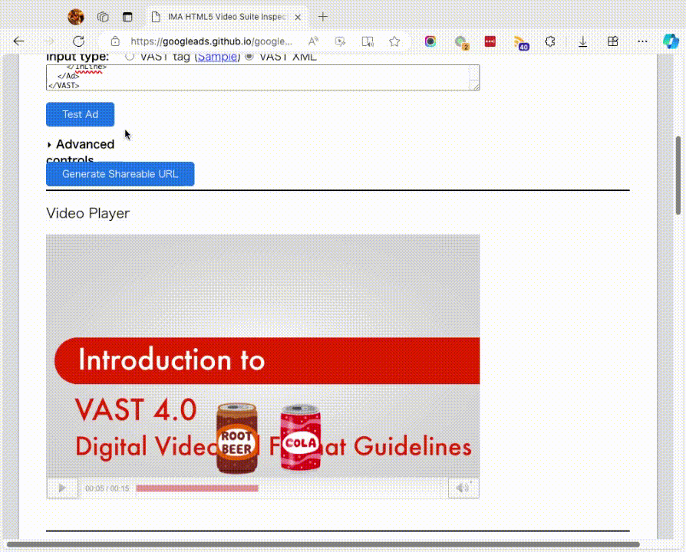686x552 pixels.
Task: Mute the video with the speaker button
Action: tap(463, 488)
